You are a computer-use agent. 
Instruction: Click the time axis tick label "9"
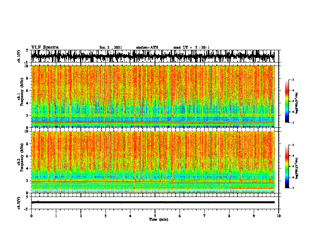click(254, 216)
